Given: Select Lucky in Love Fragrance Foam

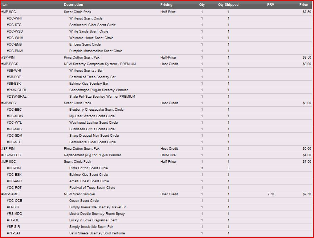Looking at the screenshot, I should (x=93, y=220).
